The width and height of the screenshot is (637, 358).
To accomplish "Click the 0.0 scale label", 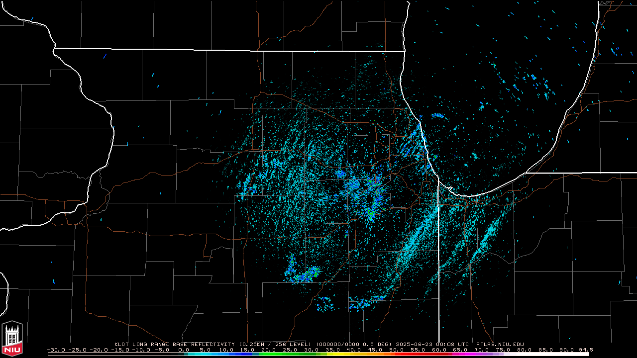I will (x=184, y=350).
